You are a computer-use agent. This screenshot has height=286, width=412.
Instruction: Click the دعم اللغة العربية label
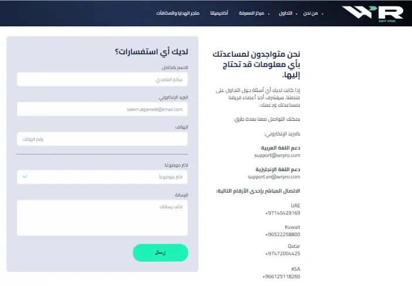[280, 148]
